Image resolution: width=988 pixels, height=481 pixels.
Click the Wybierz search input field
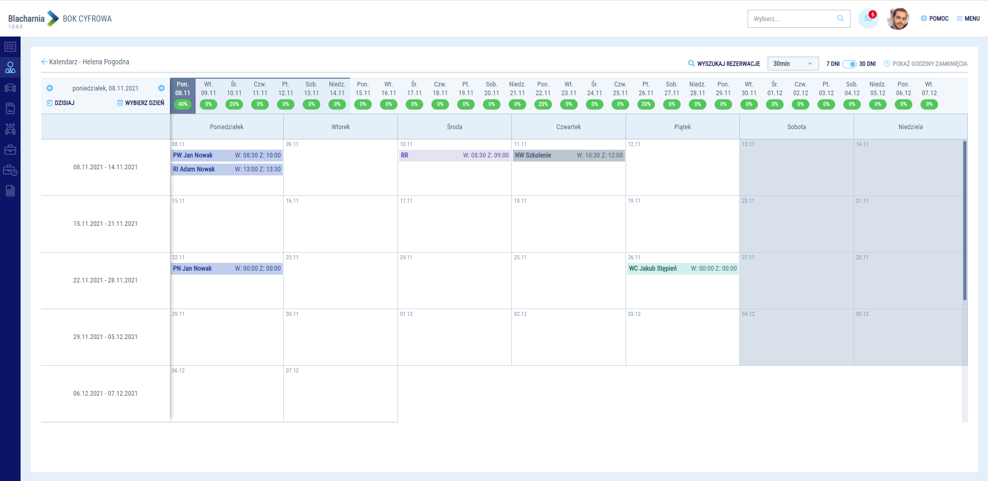pyautogui.click(x=793, y=19)
